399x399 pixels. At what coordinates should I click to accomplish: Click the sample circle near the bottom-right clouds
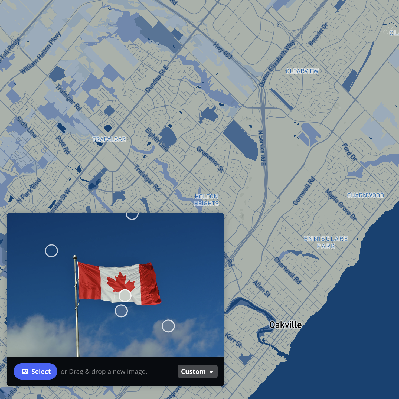[x=169, y=326]
